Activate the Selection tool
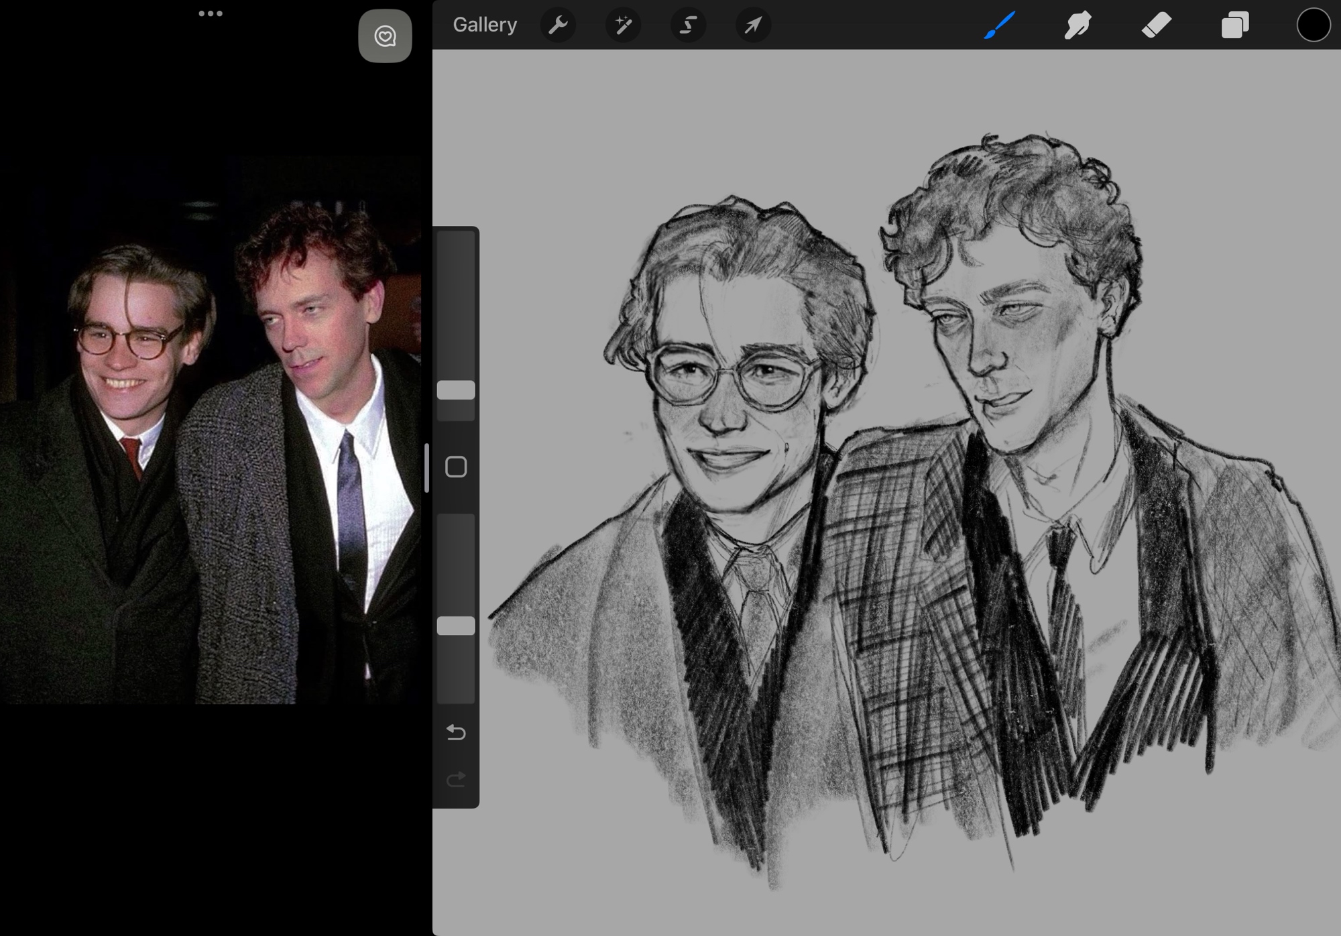Image resolution: width=1341 pixels, height=936 pixels. [688, 25]
